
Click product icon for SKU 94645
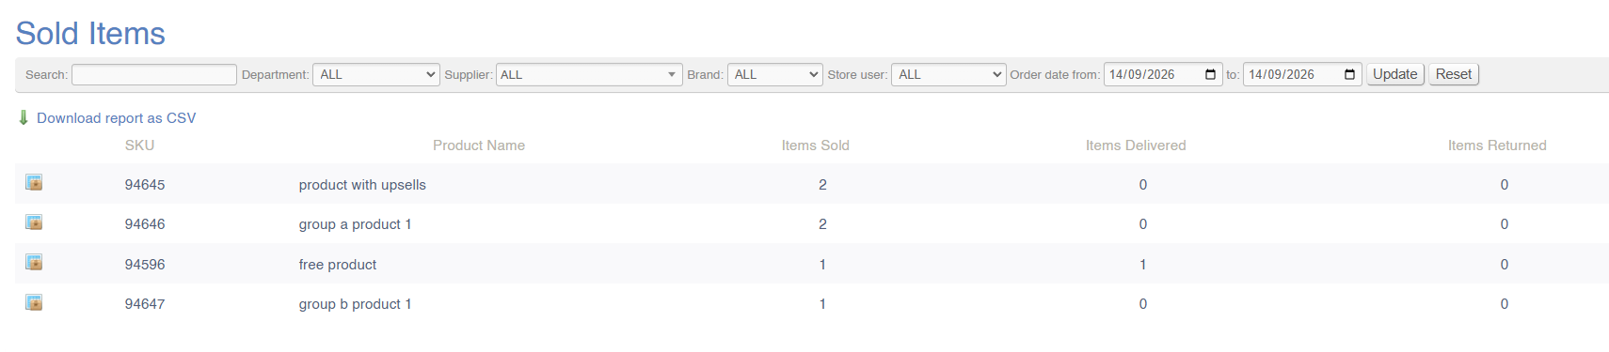pyautogui.click(x=34, y=182)
